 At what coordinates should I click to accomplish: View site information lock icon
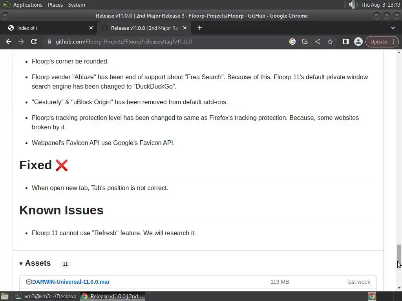49,42
